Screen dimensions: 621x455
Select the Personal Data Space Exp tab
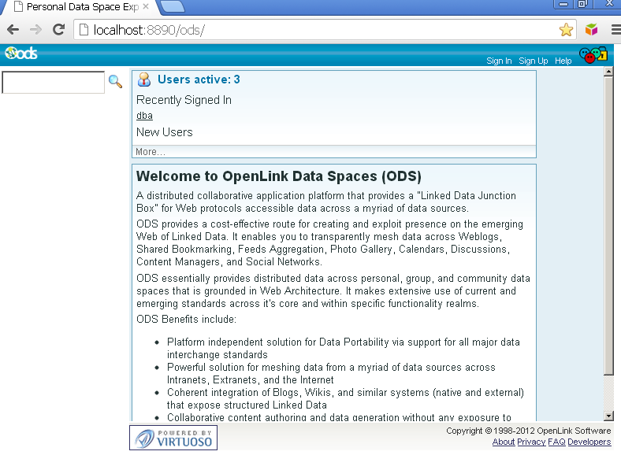[x=80, y=7]
